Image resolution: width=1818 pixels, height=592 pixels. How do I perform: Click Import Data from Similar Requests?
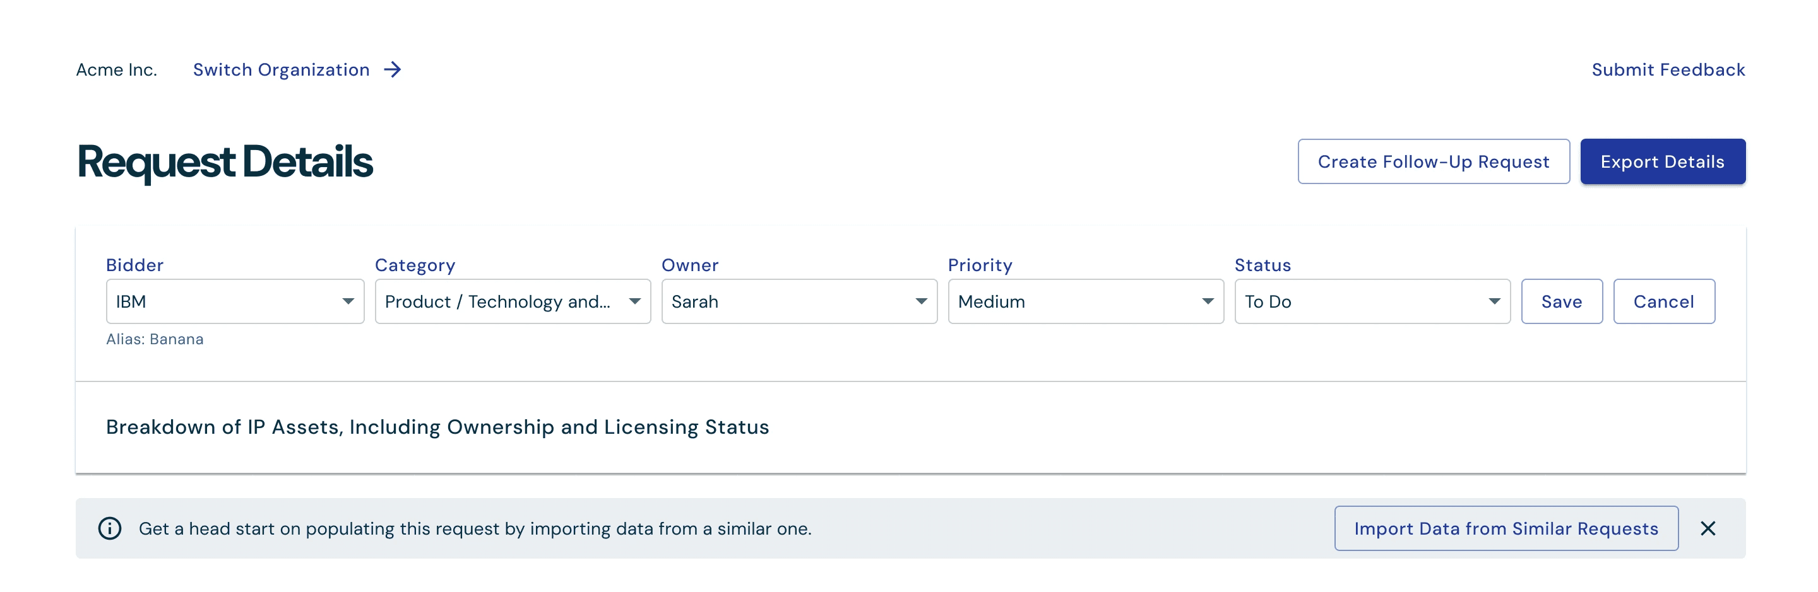click(x=1506, y=528)
